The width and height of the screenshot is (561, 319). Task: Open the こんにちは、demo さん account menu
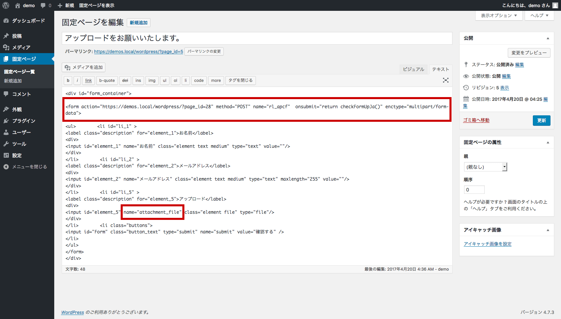[x=530, y=5]
